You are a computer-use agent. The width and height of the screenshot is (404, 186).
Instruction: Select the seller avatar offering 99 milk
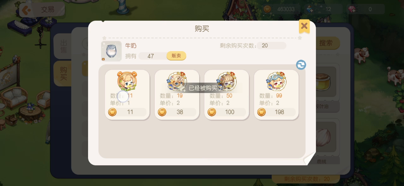pyautogui.click(x=276, y=81)
